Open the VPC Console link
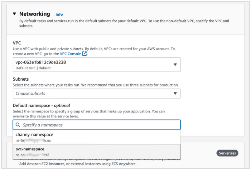The height and width of the screenshot is (170, 251). tap(70, 54)
